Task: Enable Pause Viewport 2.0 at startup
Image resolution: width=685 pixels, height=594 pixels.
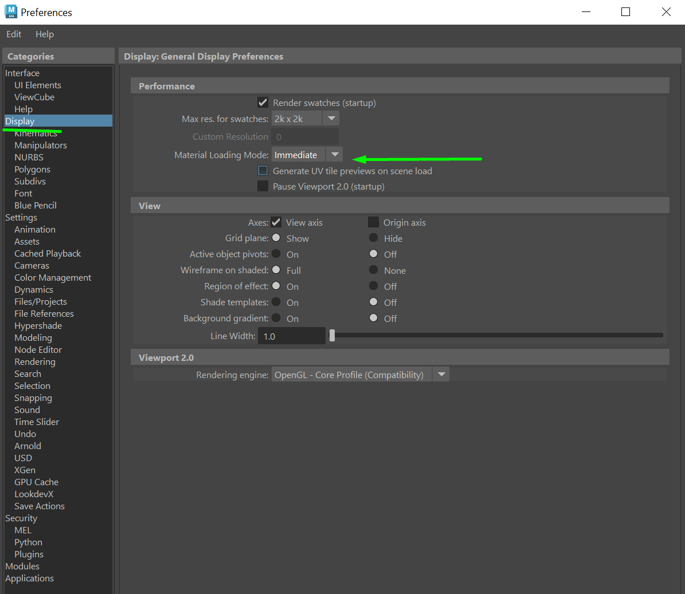Action: pyautogui.click(x=263, y=186)
